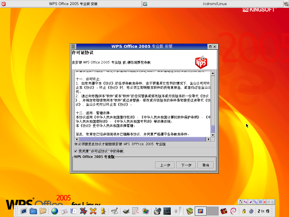Open the yellow figure instant messenger icon

103,211
